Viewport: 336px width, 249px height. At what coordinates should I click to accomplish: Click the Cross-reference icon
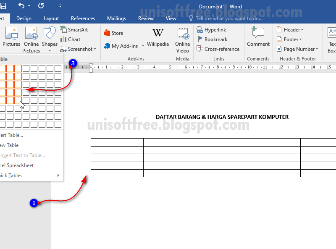(200, 49)
